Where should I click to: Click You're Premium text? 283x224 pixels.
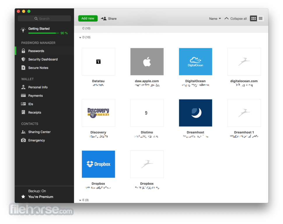pyautogui.click(x=41, y=197)
